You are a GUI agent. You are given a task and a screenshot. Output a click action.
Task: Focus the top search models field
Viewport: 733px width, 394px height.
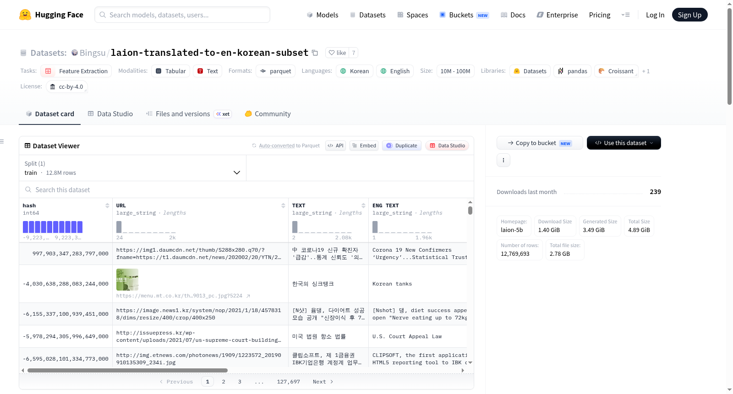coord(182,15)
